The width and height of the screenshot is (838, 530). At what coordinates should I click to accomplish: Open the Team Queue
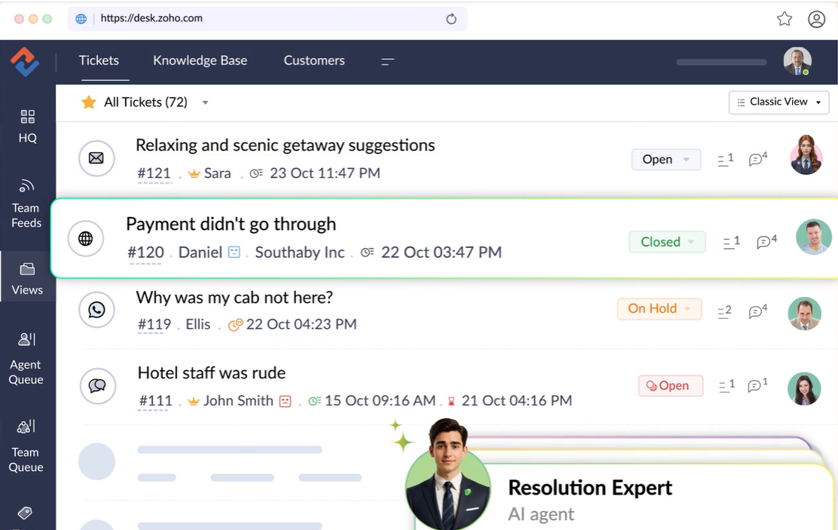pos(27,446)
